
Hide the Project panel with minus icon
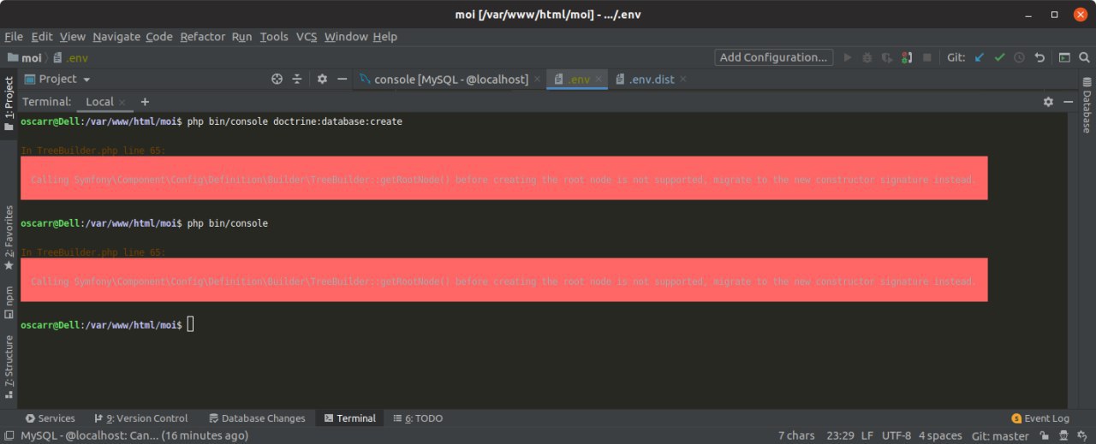click(x=342, y=79)
